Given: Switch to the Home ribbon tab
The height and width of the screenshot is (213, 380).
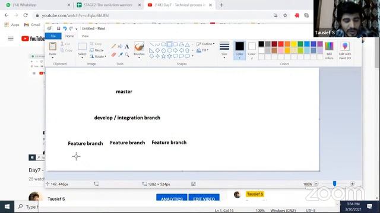Looking at the screenshot, I should 69,36.
